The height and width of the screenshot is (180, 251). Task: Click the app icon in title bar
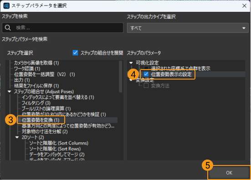[6, 6]
